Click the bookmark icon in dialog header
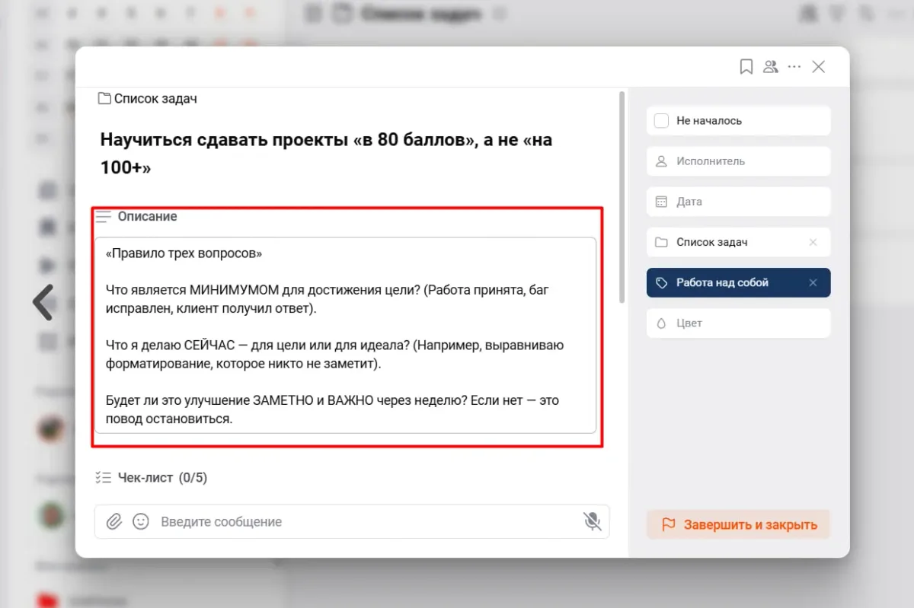Viewport: 914px width, 608px height. click(x=746, y=67)
